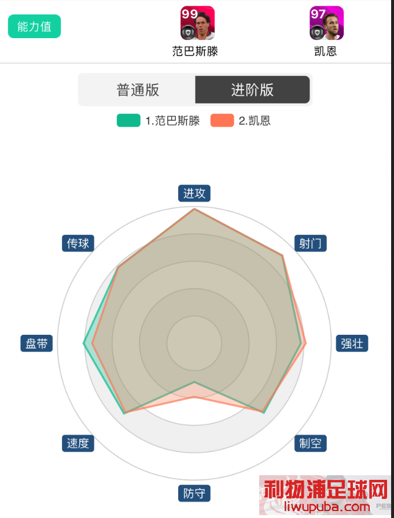Open 范巴斯滕 player card rated 99
This screenshot has width=394, height=518.
pos(197,23)
